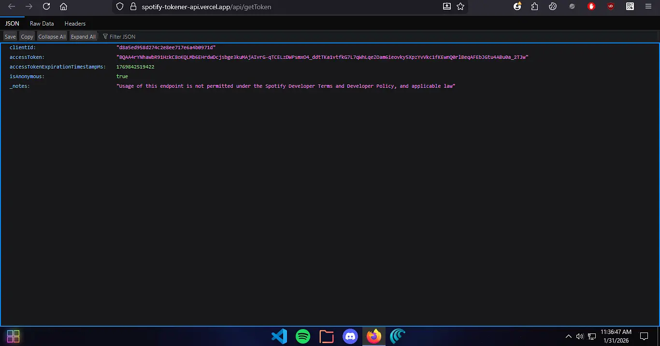Switch to the Raw Data tab
This screenshot has height=346, width=660.
pos(42,23)
